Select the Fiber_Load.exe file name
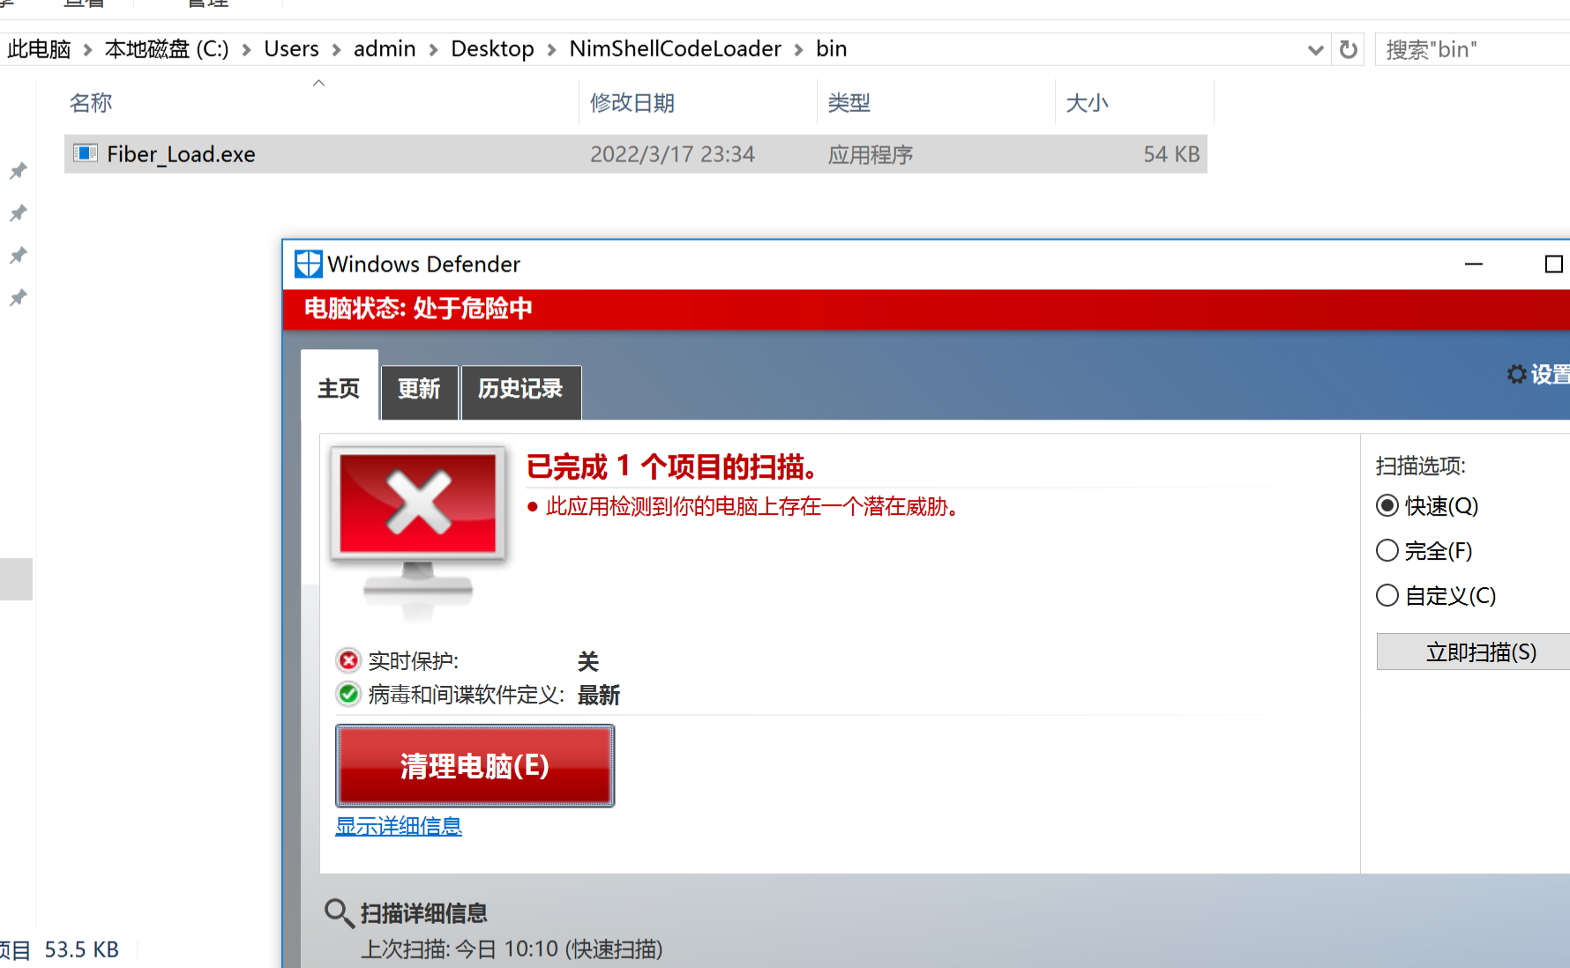This screenshot has width=1570, height=968. click(x=181, y=154)
